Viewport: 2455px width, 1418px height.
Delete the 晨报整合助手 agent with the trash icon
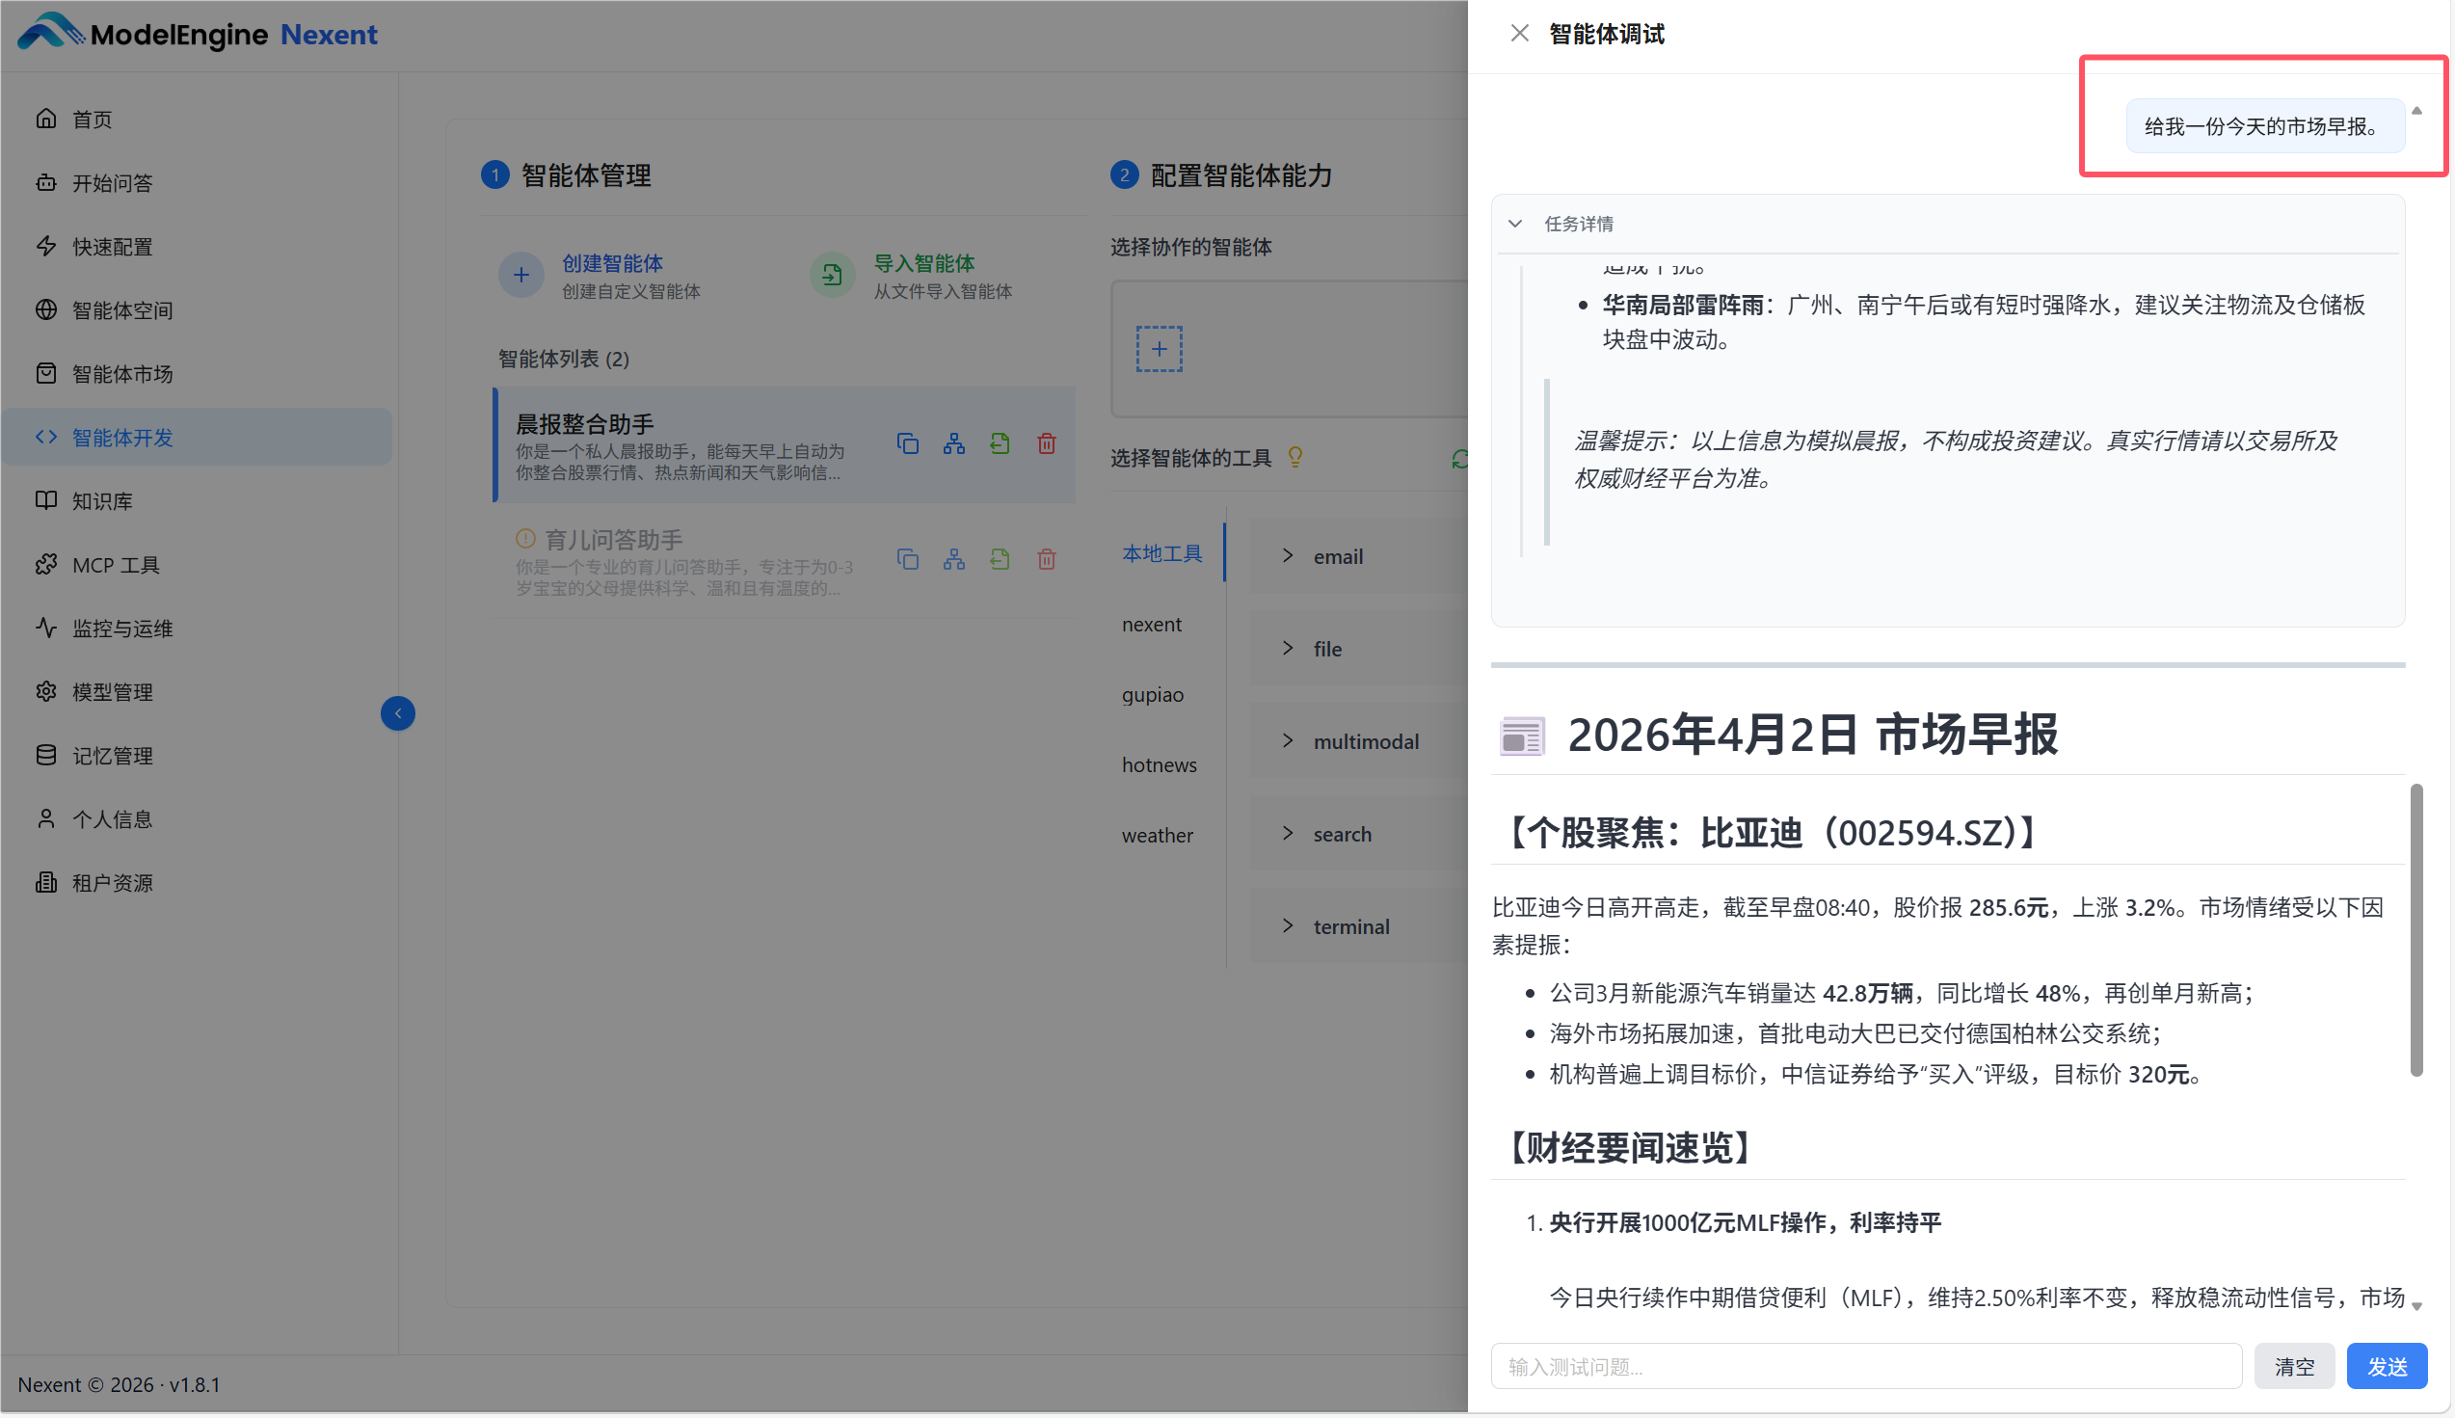point(1047,444)
